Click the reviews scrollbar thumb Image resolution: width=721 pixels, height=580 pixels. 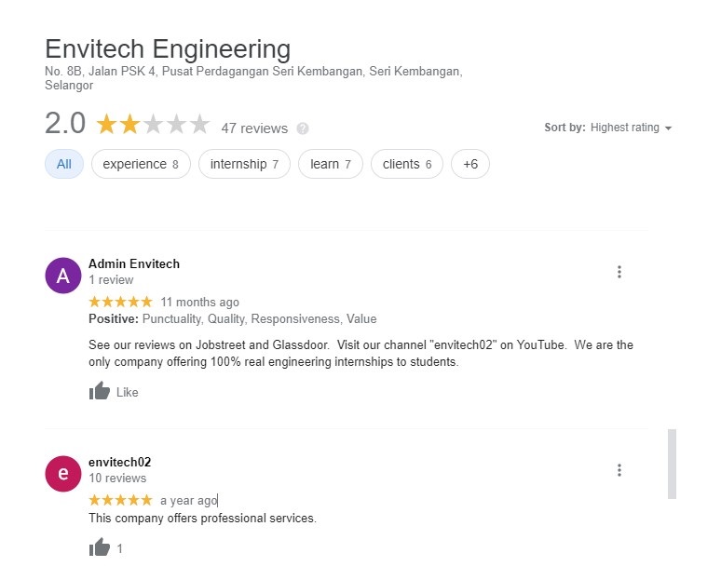672,464
